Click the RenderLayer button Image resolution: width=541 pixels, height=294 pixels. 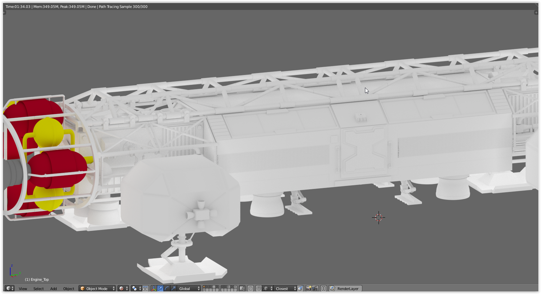[x=345, y=288]
